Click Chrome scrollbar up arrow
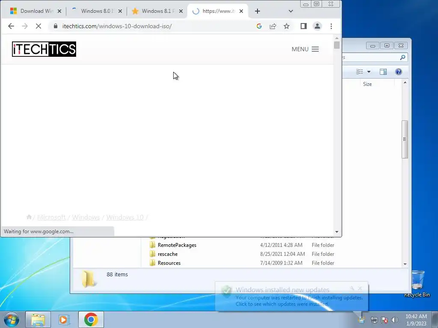438x328 pixels. 337,38
